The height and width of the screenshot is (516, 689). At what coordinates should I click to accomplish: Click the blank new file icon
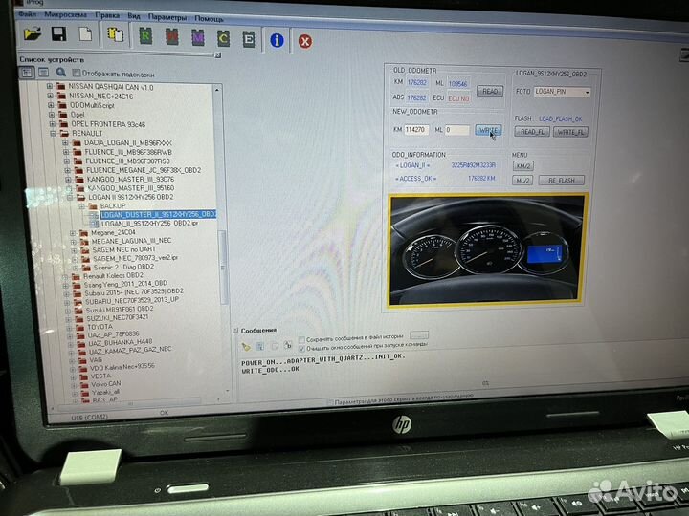click(85, 36)
